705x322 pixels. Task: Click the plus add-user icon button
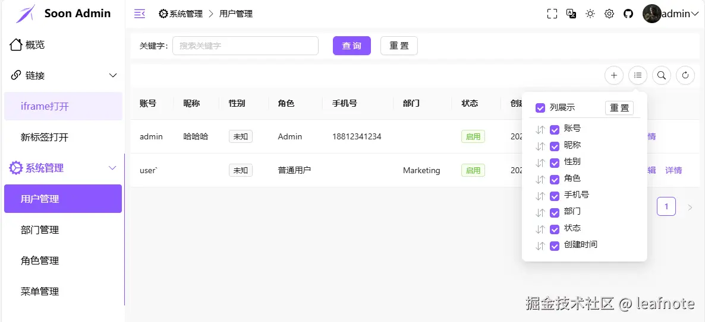coord(613,75)
